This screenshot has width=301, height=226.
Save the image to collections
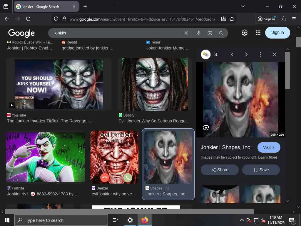click(261, 170)
